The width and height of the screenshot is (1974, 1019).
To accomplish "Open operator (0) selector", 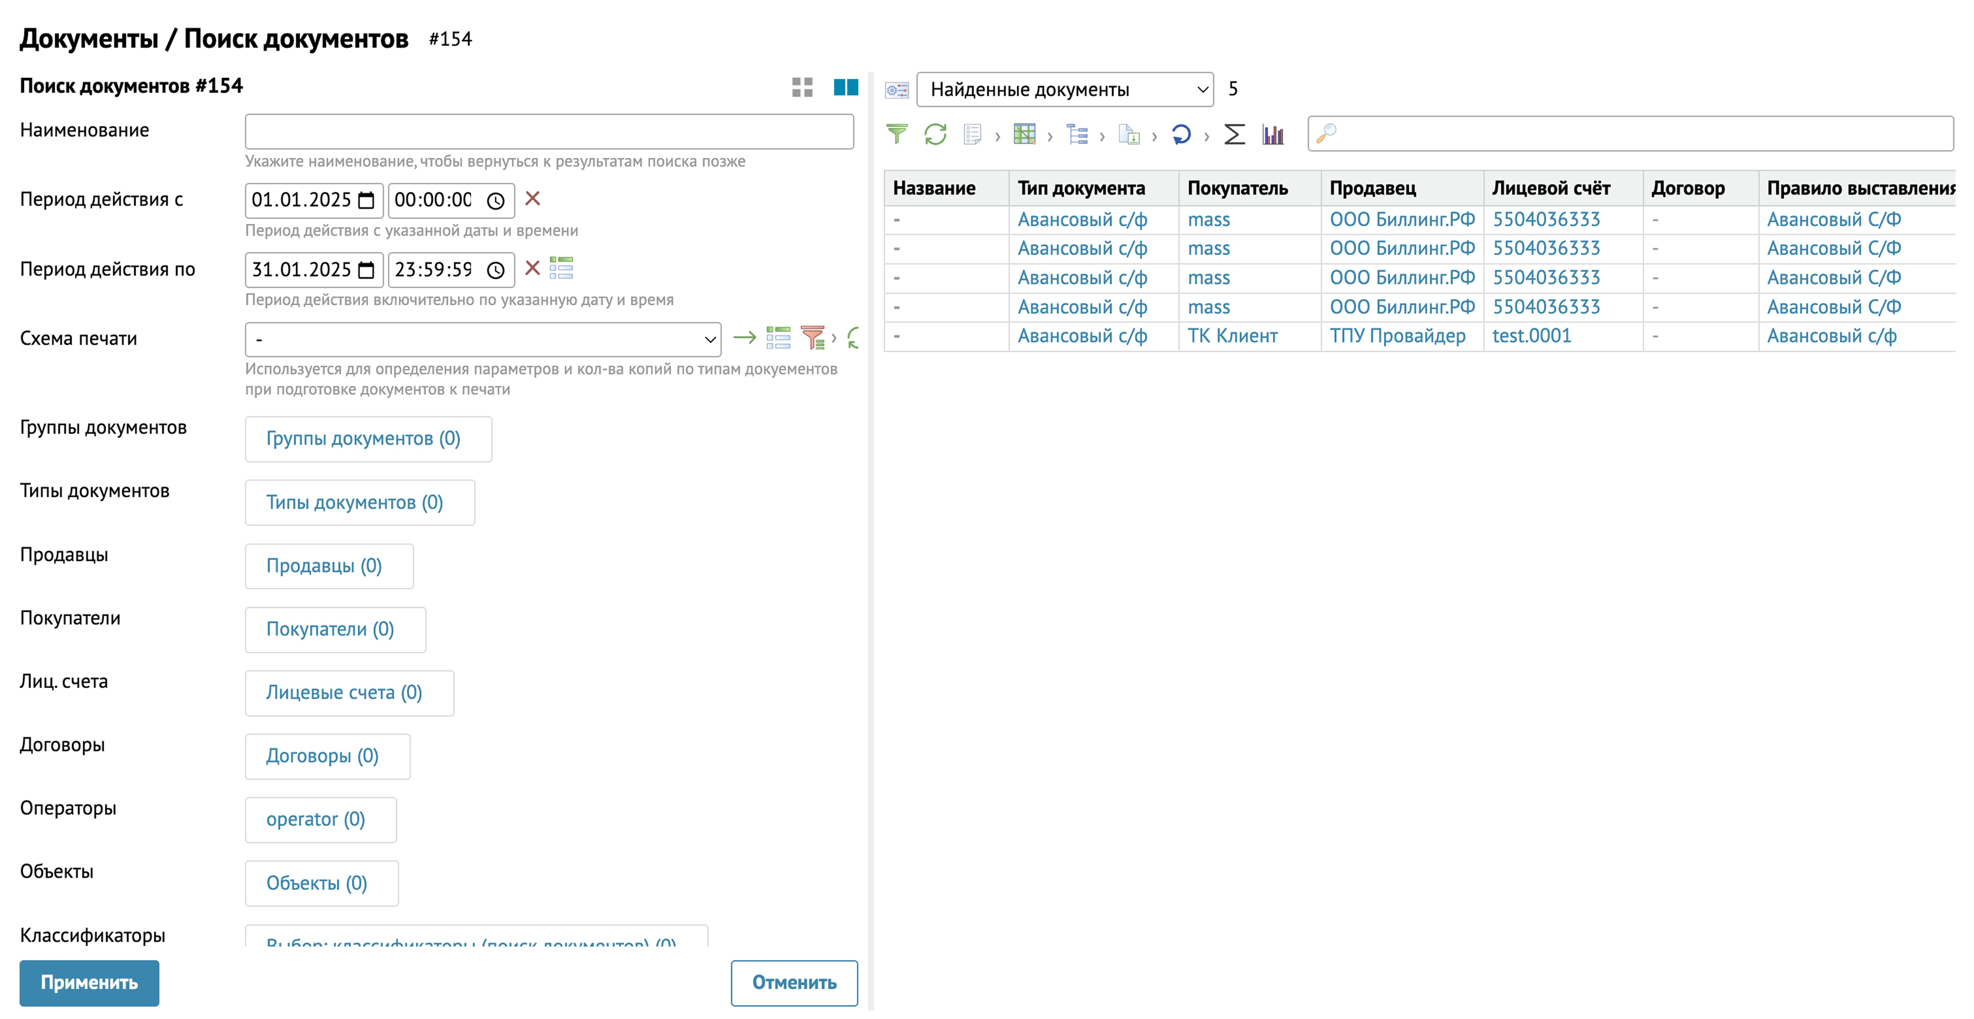I will pyautogui.click(x=320, y=820).
